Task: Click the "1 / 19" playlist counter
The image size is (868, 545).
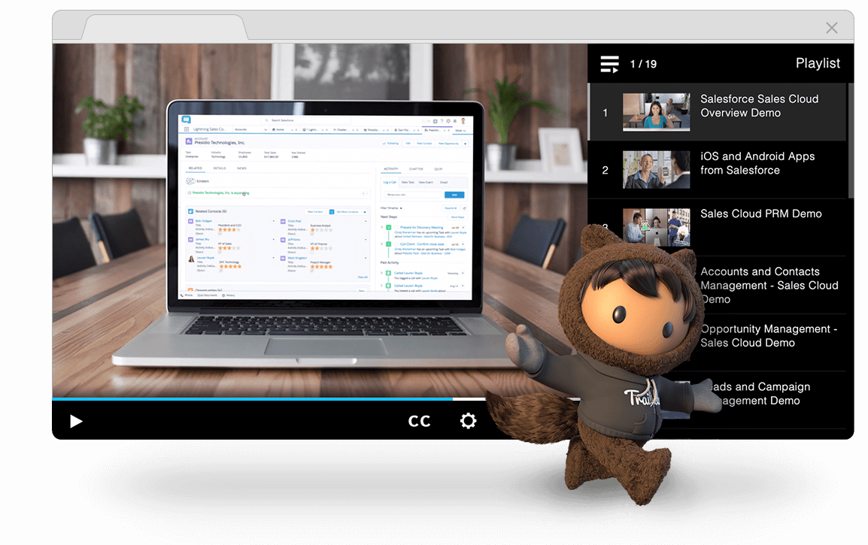Action: 643,64
